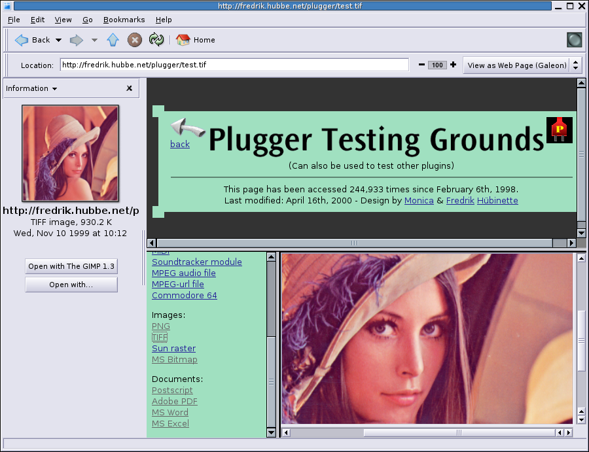Click the Back arrow icon
This screenshot has width=589, height=452.
pyautogui.click(x=22, y=40)
